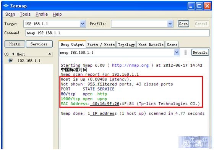
Task: Click the output options grip icon beside Details
Action: [x=185, y=52]
